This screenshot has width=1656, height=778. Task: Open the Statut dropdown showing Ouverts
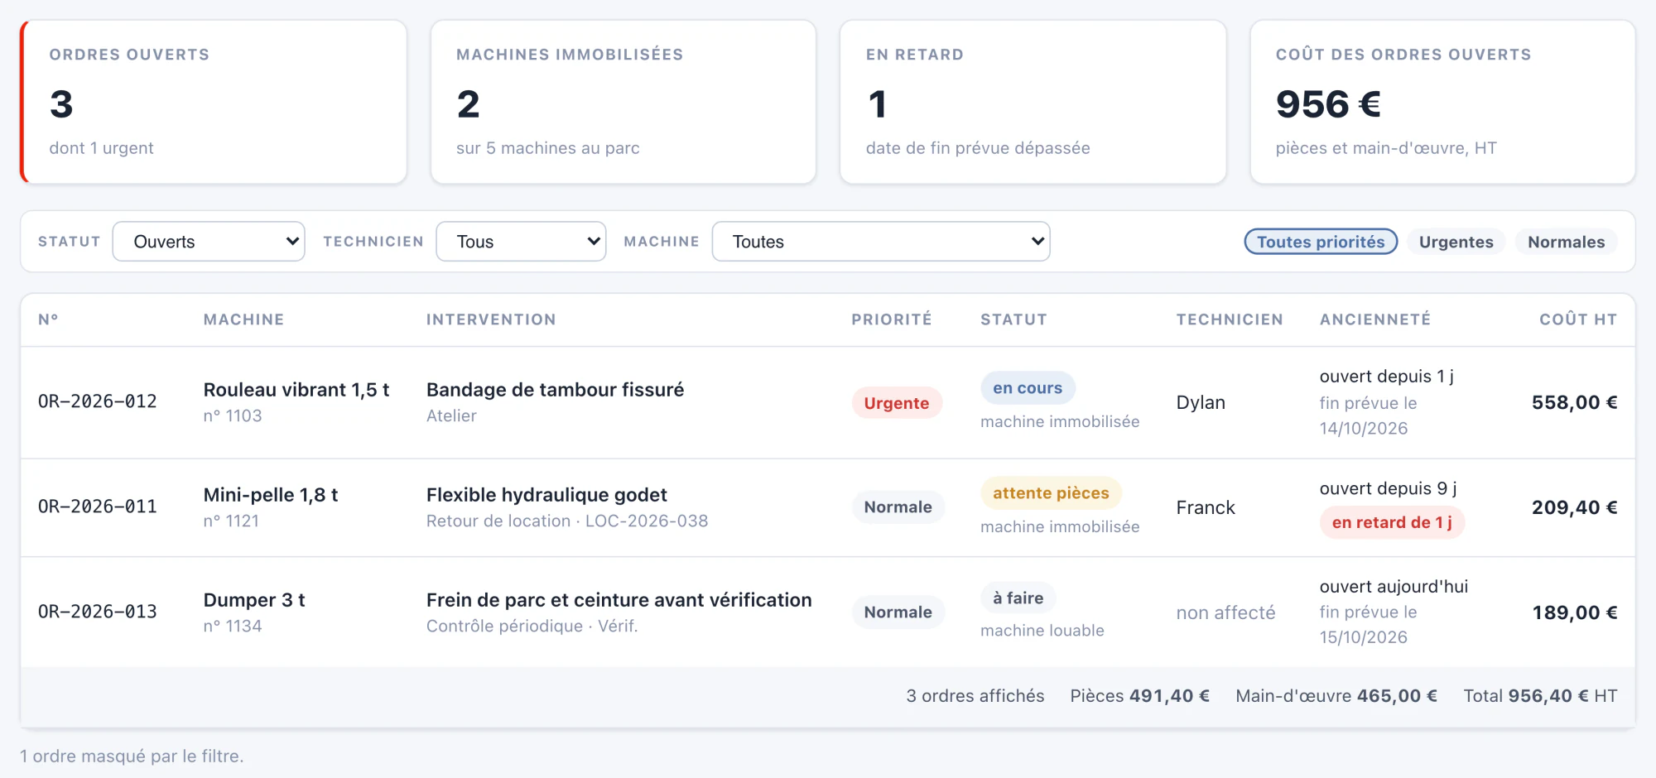[x=209, y=242]
